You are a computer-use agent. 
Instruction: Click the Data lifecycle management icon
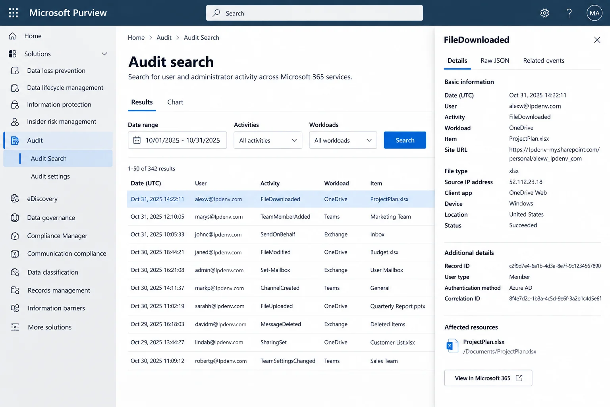point(15,88)
